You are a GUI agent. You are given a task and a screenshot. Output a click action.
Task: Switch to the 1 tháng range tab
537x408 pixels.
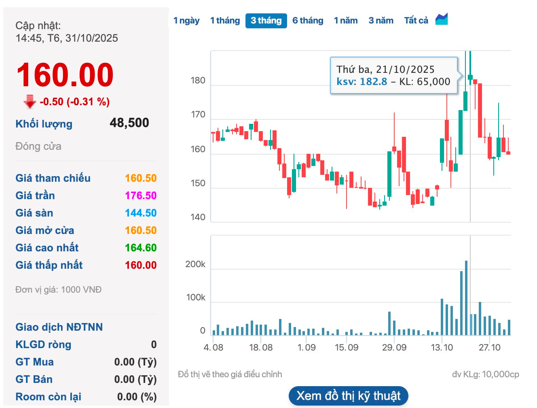point(225,21)
